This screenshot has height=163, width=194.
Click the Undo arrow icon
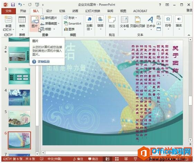click(x=20, y=4)
